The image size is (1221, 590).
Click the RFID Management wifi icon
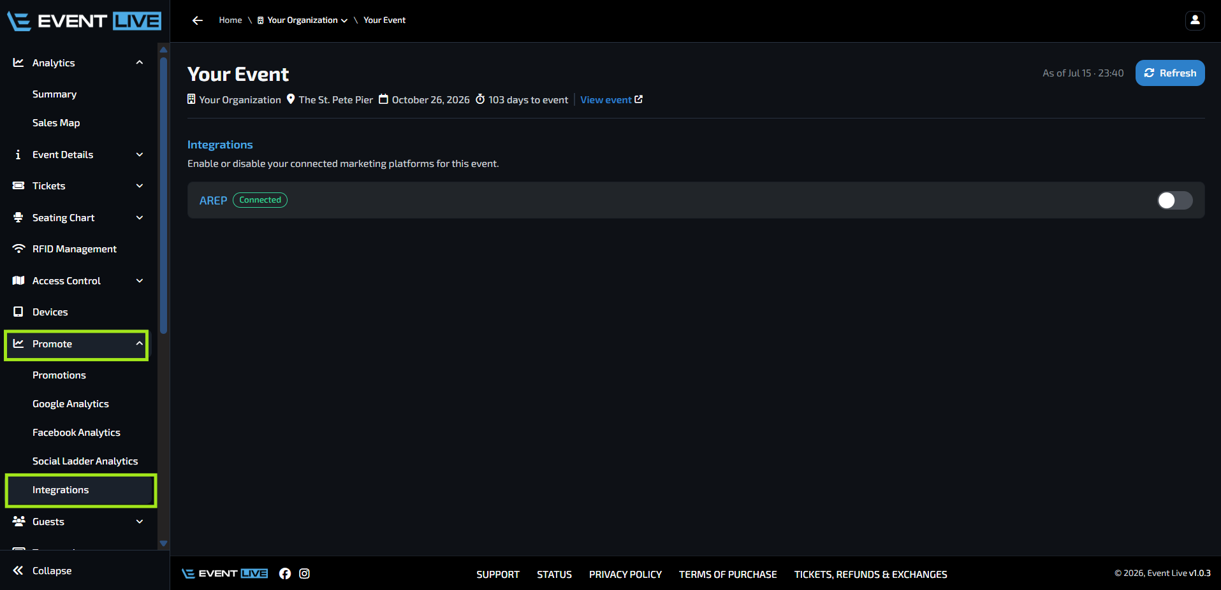(18, 248)
